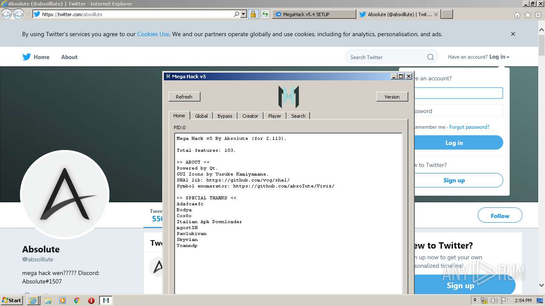
Task: Open the Windows Start menu
Action: [x=12, y=300]
